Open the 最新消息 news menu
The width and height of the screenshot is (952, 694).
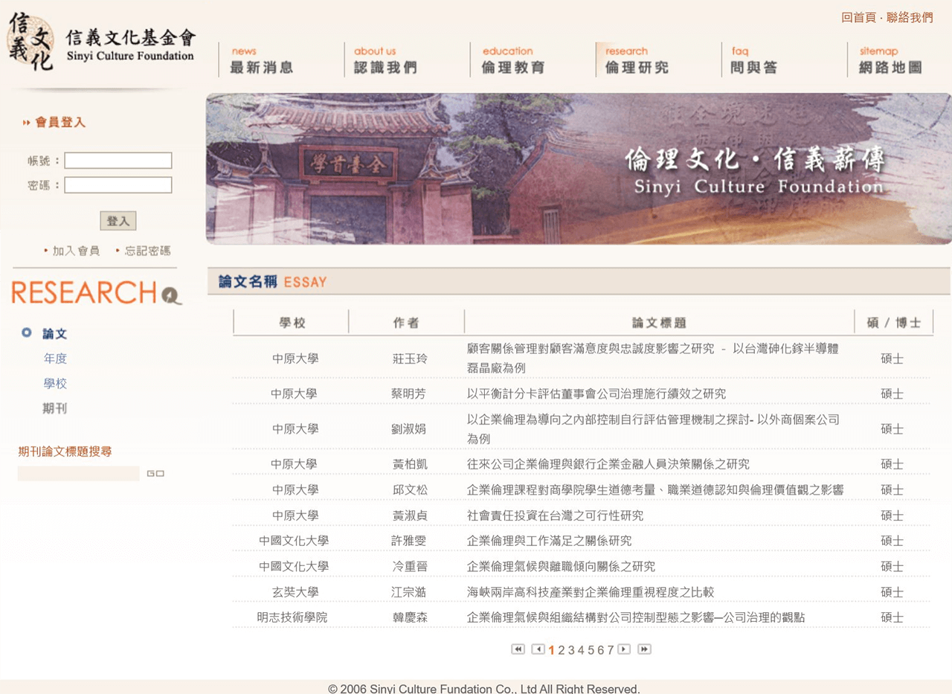click(261, 61)
